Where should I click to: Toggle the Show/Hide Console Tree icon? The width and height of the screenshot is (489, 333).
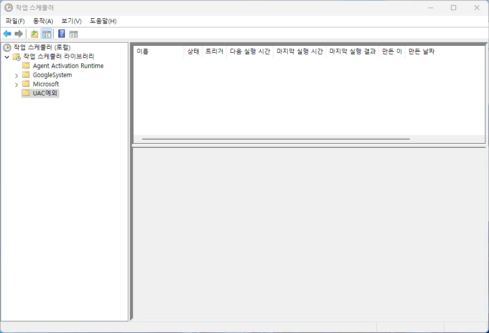[47, 34]
